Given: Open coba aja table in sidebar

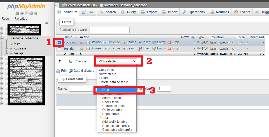Looking at the screenshot, I should [20, 48].
